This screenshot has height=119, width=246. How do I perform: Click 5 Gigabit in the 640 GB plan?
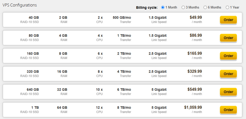(159, 89)
